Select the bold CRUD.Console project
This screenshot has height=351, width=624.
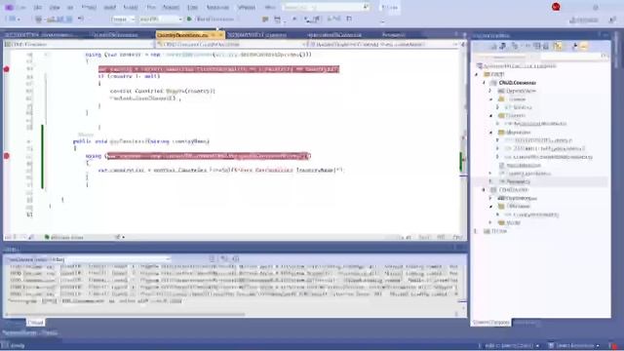(x=517, y=83)
